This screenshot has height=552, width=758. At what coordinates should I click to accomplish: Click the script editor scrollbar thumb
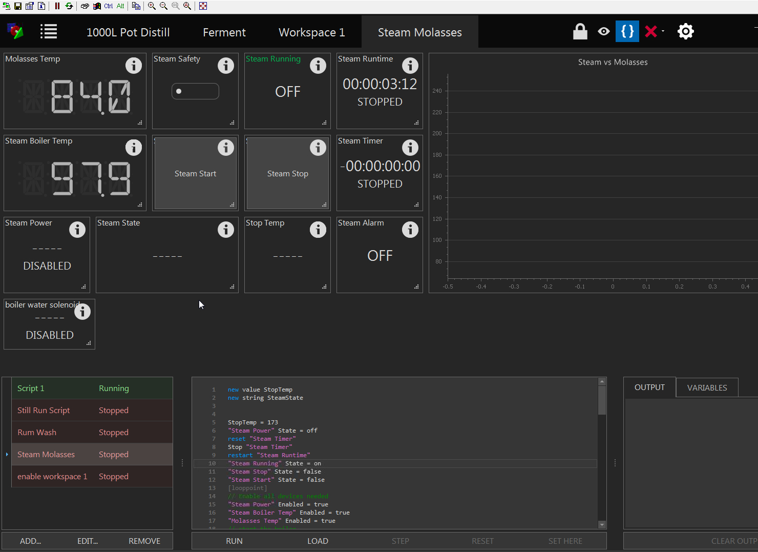[602, 400]
